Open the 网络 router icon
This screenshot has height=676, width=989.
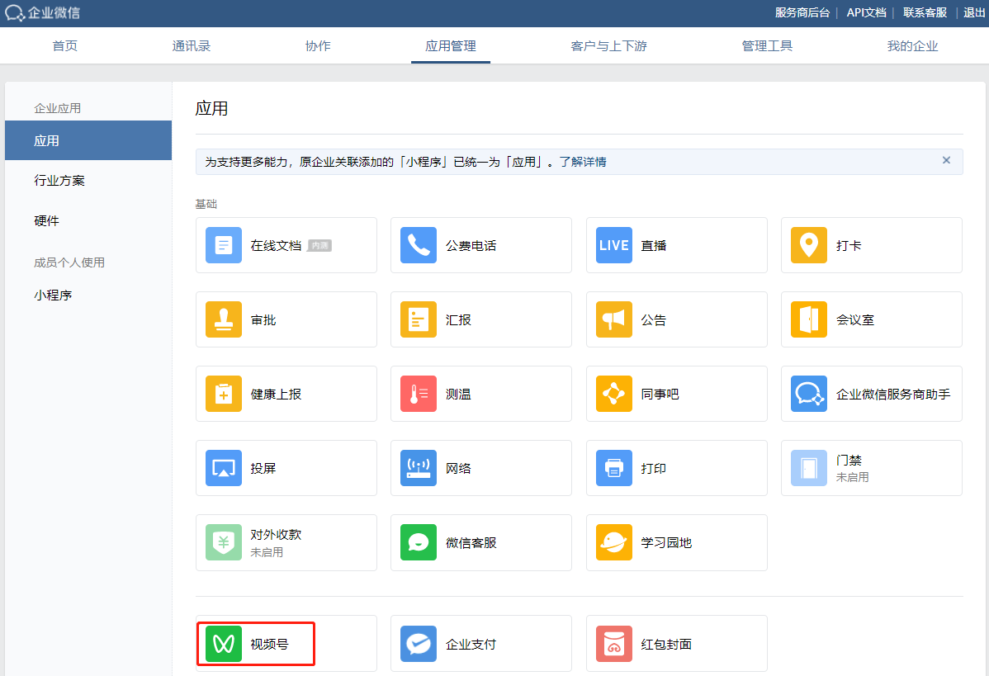pos(419,468)
